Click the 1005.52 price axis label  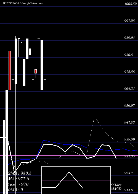point(131,4)
